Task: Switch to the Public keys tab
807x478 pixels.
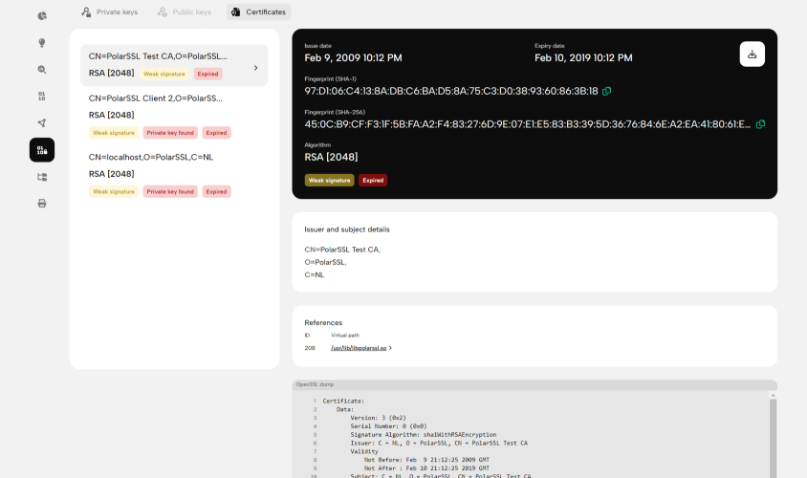Action: click(x=185, y=11)
